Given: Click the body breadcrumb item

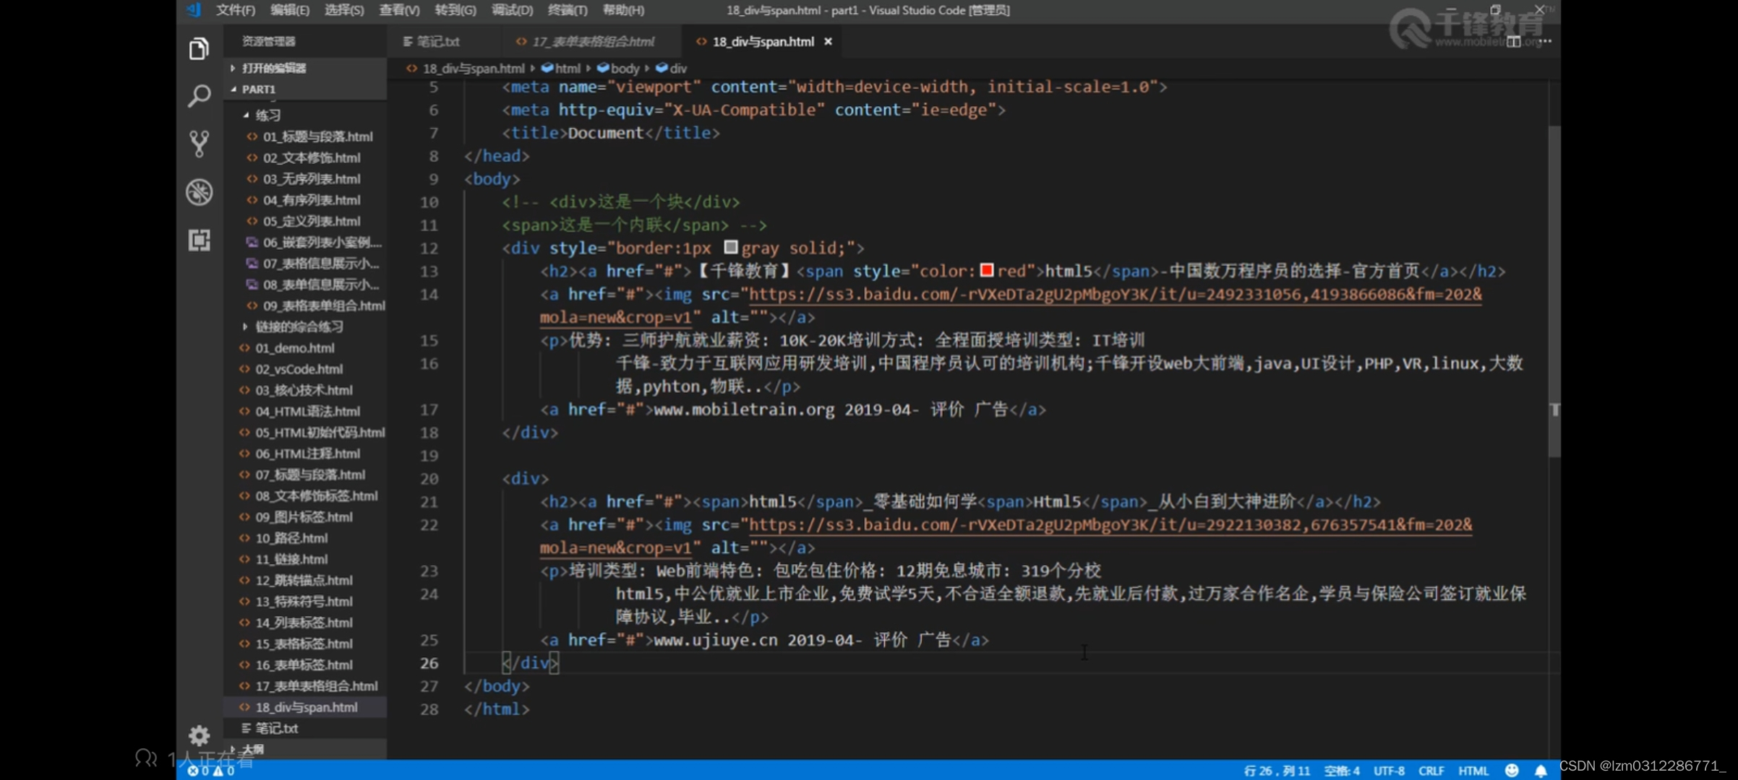Looking at the screenshot, I should click(x=618, y=69).
